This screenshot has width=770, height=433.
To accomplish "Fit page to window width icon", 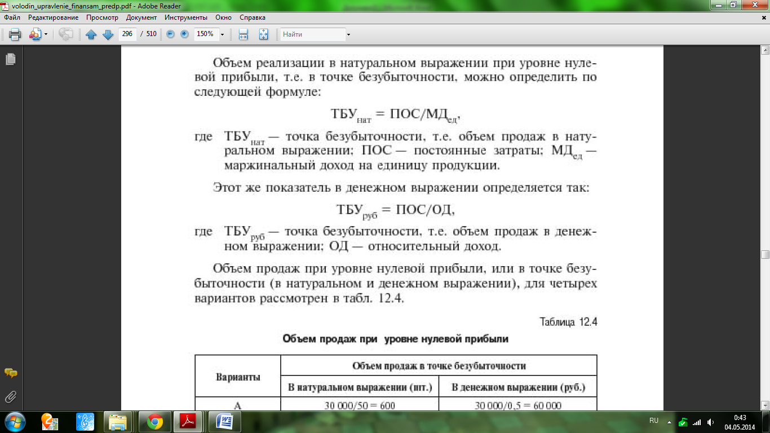I will pos(244,34).
